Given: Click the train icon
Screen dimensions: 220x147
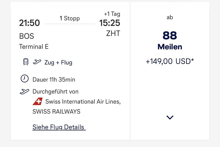Looking at the screenshot, I should coord(26,62).
